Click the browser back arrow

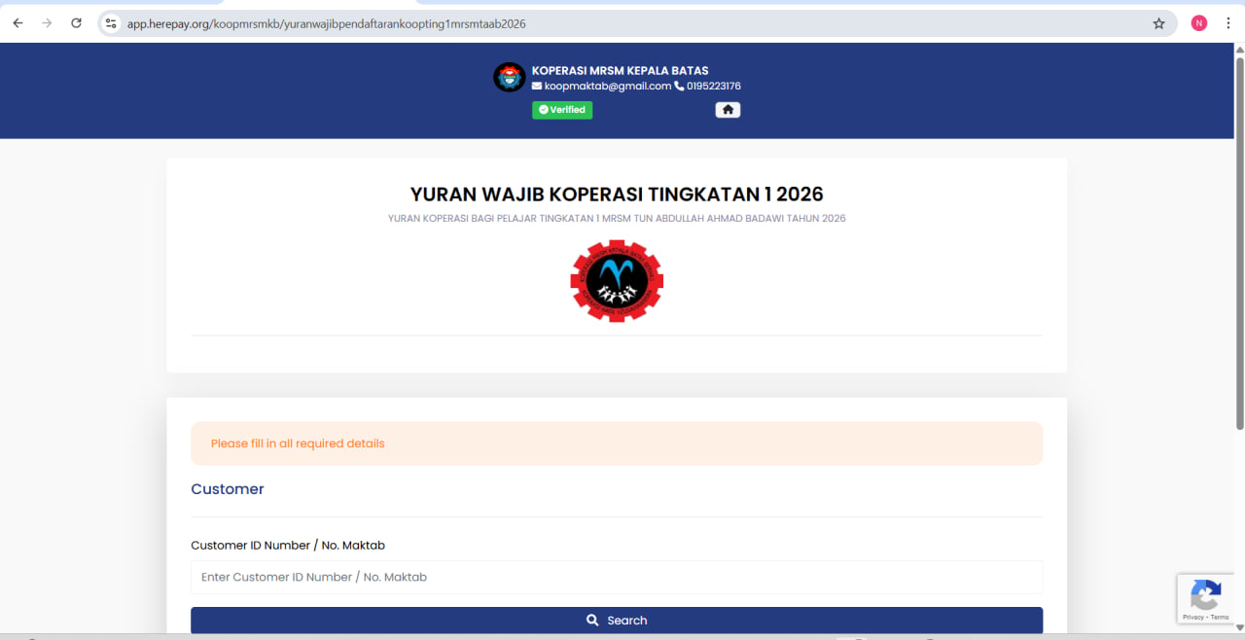click(x=18, y=23)
